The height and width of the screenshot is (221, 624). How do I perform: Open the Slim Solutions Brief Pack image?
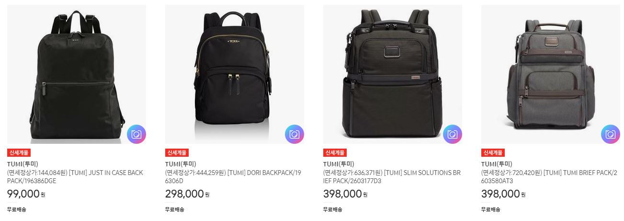(x=393, y=74)
